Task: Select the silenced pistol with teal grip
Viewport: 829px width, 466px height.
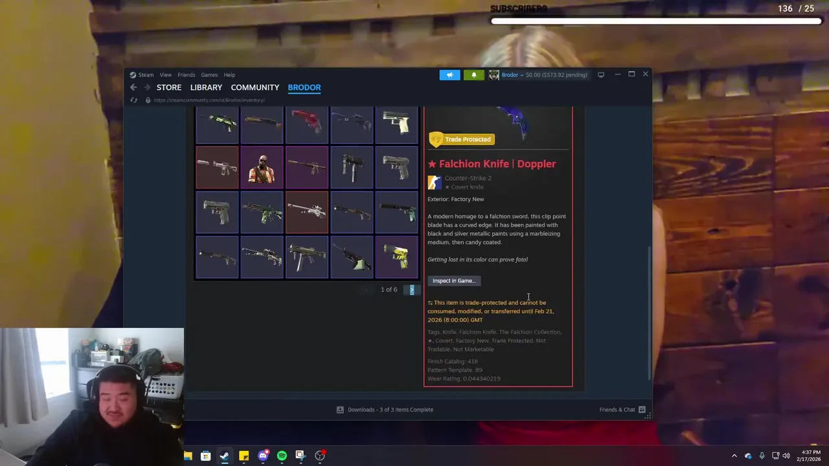Action: pos(396,212)
